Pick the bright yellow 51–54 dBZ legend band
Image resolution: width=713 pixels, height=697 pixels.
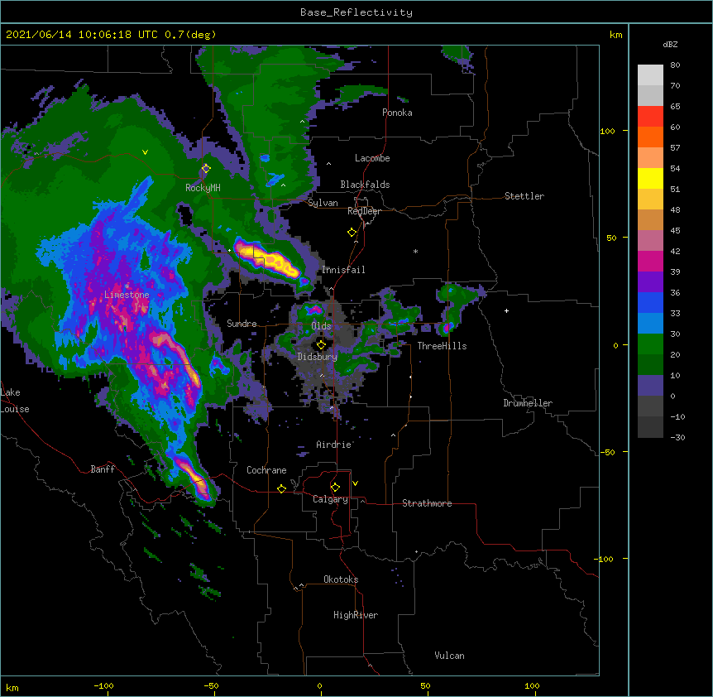pos(650,178)
